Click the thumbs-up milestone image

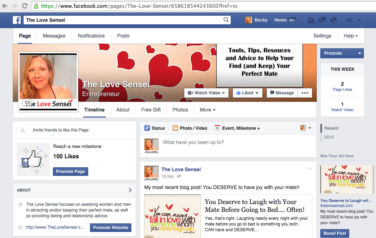34,159
